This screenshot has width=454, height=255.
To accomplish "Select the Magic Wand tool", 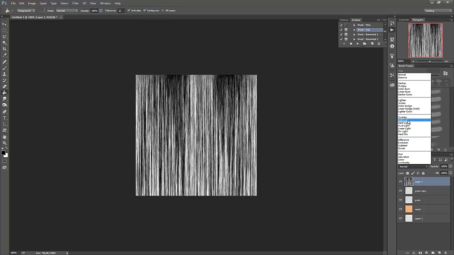I will tap(5, 43).
